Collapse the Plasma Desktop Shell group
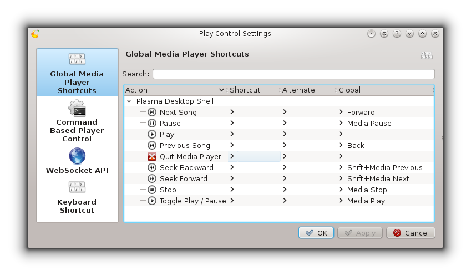This screenshot has width=471, height=276. 129,101
